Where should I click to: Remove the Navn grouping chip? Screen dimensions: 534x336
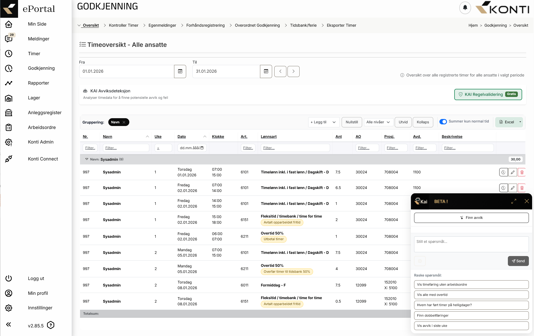click(124, 122)
